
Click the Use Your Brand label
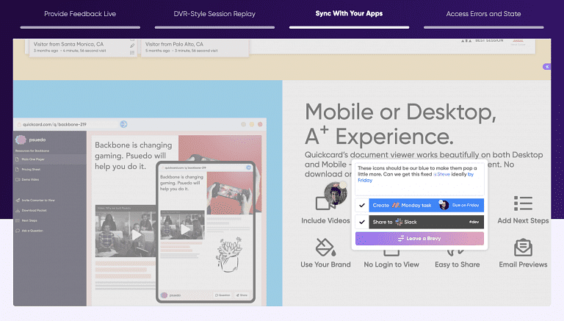[x=325, y=264]
